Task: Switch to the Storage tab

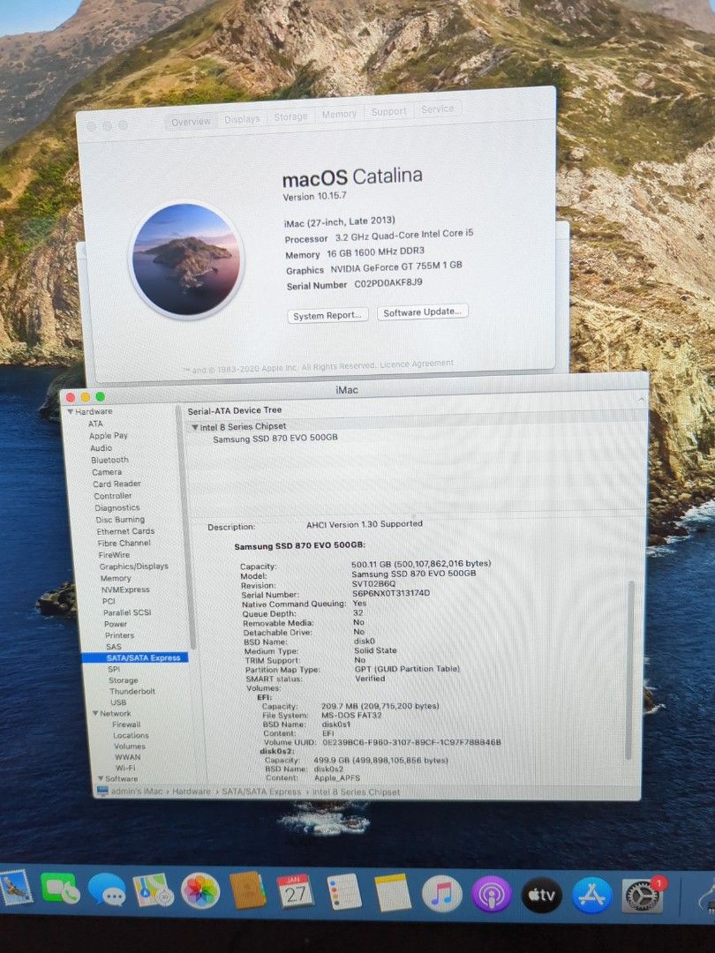Action: (290, 116)
